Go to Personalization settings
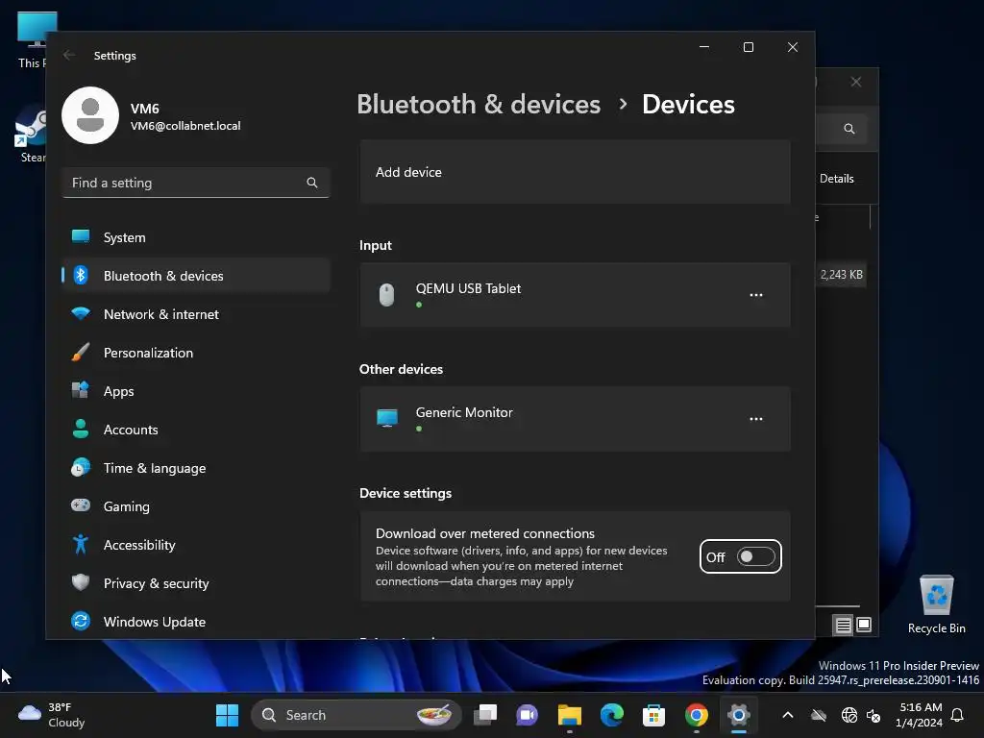The width and height of the screenshot is (984, 738). pos(196,352)
